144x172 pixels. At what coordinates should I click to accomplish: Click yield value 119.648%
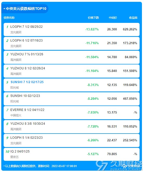tap(130, 85)
